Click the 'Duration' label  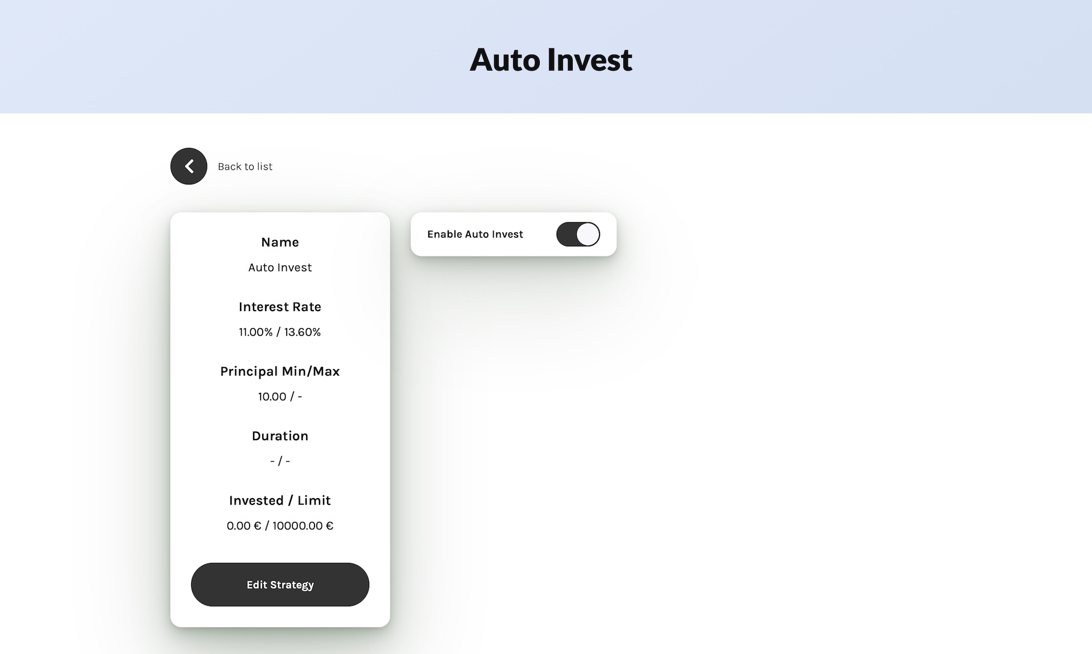point(280,436)
